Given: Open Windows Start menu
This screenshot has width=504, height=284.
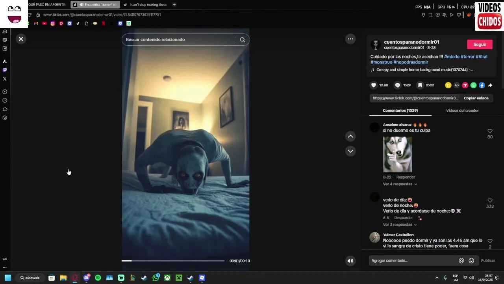Looking at the screenshot, I should (x=8, y=278).
